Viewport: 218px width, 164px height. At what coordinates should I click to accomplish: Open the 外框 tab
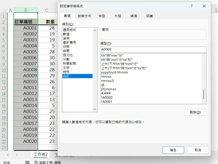[x=118, y=16]
